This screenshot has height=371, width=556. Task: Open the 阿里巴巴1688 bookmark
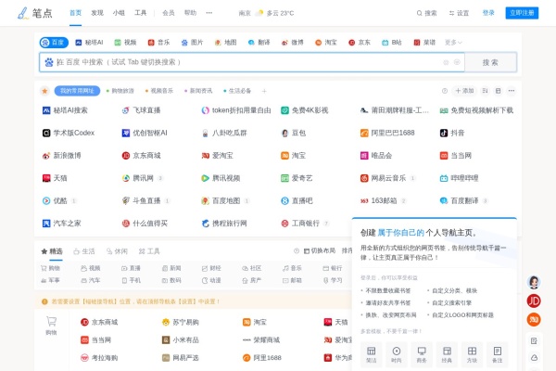(x=387, y=133)
